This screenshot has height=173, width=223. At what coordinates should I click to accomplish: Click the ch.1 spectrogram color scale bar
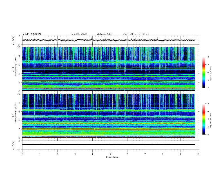204,72
